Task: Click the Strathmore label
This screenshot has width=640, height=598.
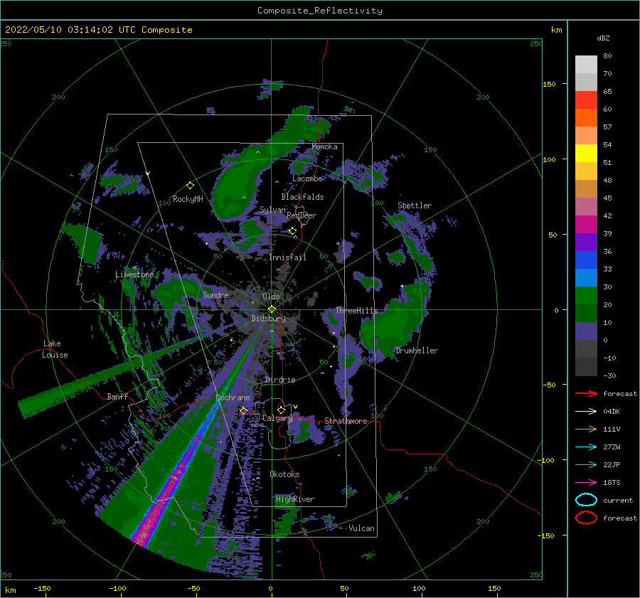Action: tap(346, 421)
